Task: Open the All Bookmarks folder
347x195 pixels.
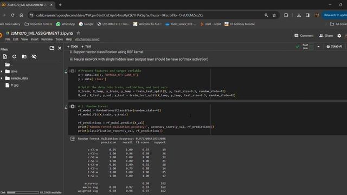Action: click(x=338, y=24)
